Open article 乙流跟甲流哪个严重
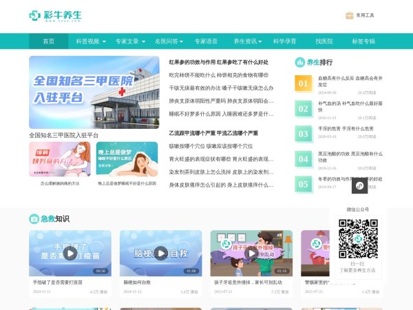This screenshot has height=310, width=413. coord(213,133)
